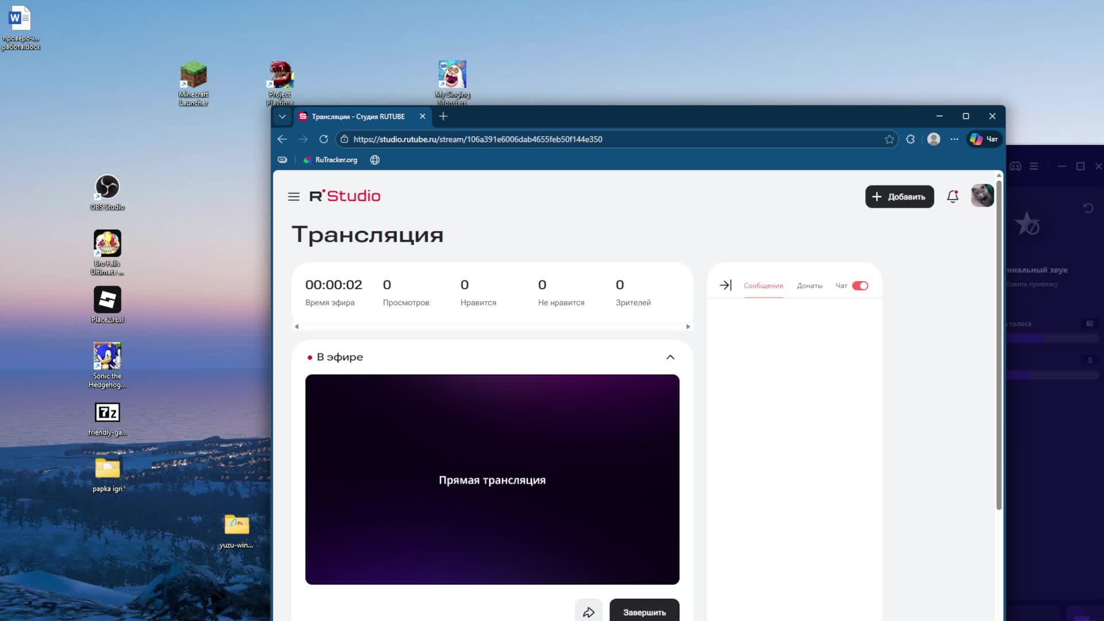Toggle the Чат switch off

pyautogui.click(x=860, y=286)
